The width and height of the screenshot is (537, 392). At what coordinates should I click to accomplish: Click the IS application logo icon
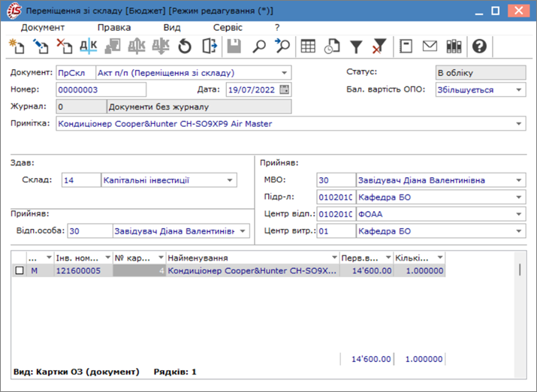point(14,11)
